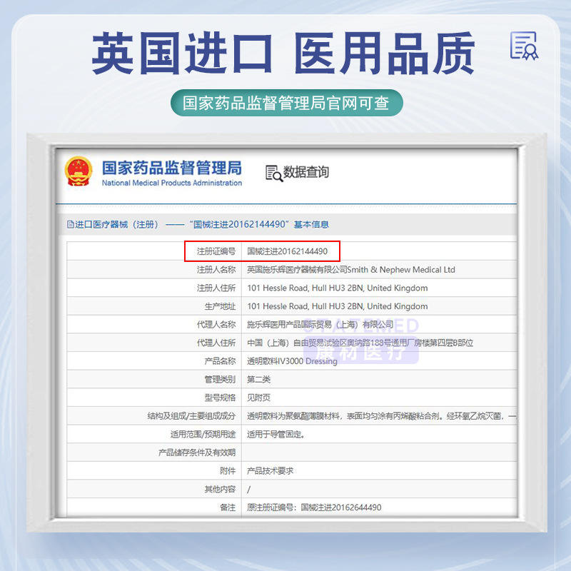Click the 代理人名称 label
This screenshot has width=571, height=571.
pos(216,325)
